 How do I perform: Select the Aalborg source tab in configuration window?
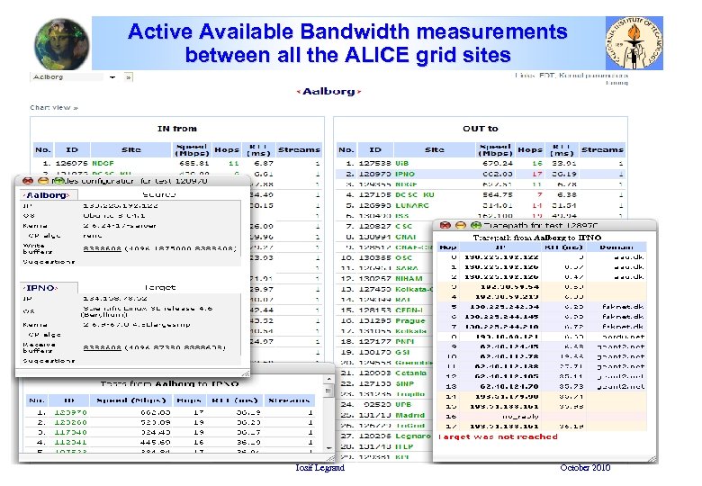48,195
